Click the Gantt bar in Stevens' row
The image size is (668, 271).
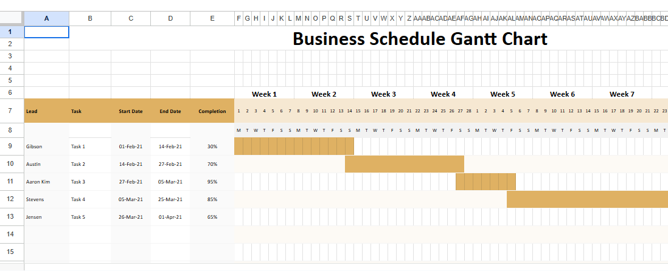pos(586,199)
